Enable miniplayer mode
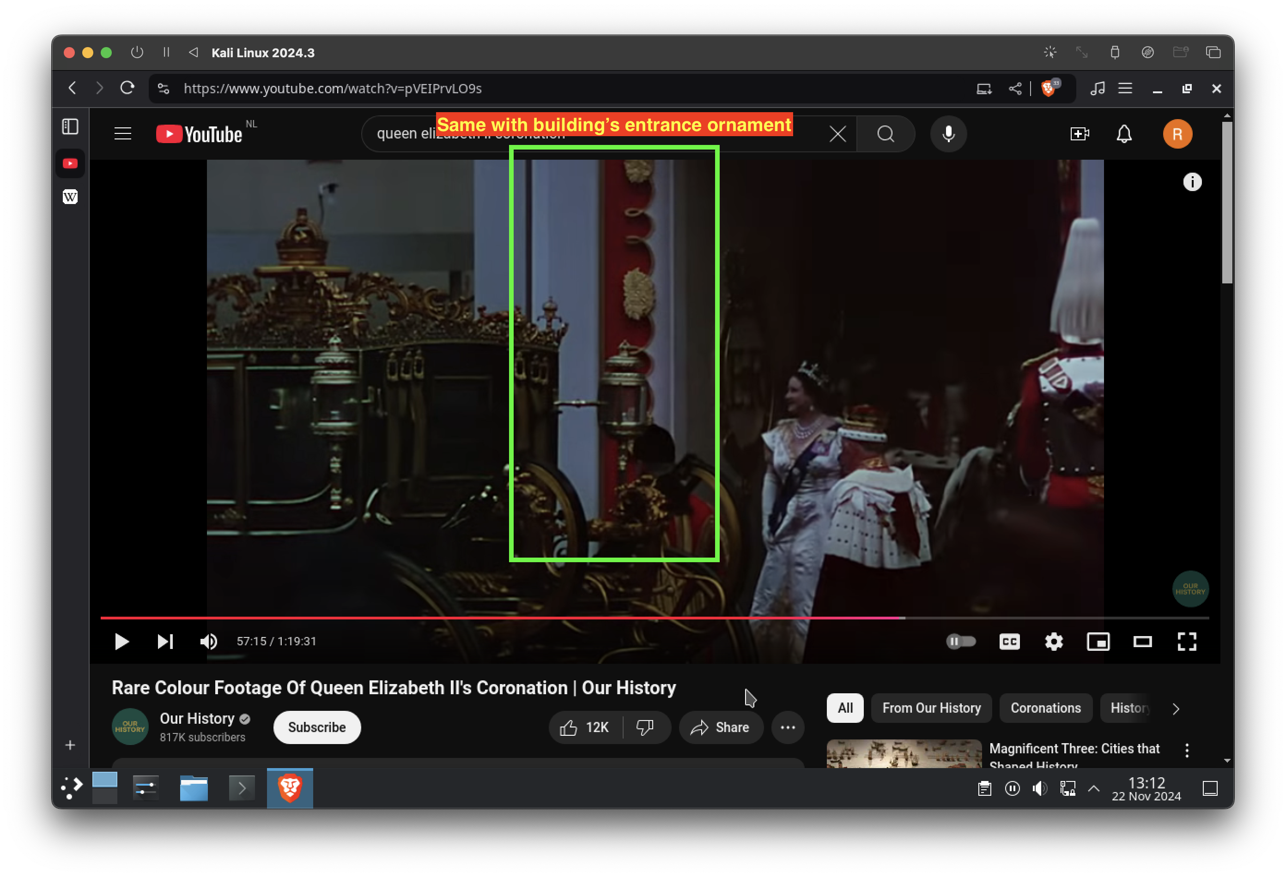 pyautogui.click(x=1098, y=642)
